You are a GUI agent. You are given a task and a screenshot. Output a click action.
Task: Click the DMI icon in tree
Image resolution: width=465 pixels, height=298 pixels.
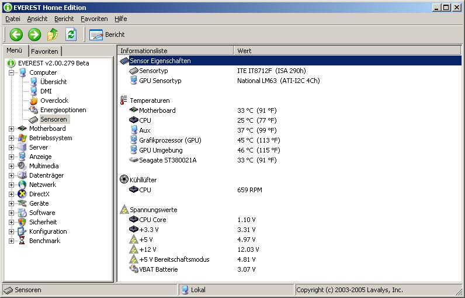click(33, 91)
